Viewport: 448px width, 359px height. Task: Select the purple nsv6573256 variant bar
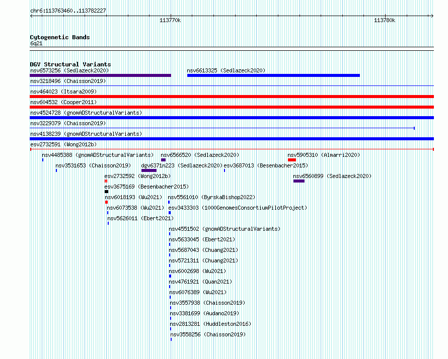pos(100,75)
